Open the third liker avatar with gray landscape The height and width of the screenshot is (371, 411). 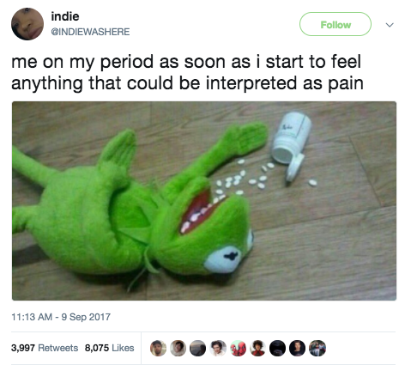(198, 348)
